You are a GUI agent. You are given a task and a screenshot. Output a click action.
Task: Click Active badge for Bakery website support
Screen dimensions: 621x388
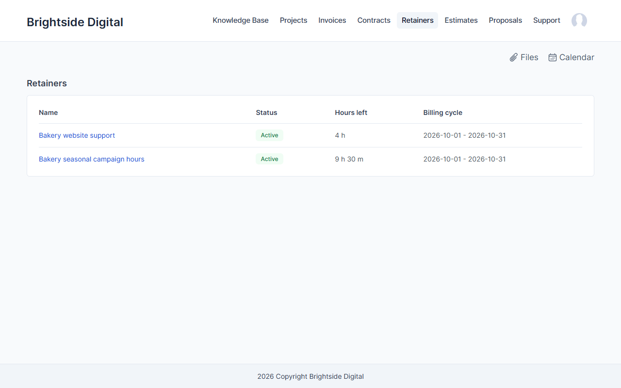pos(269,135)
